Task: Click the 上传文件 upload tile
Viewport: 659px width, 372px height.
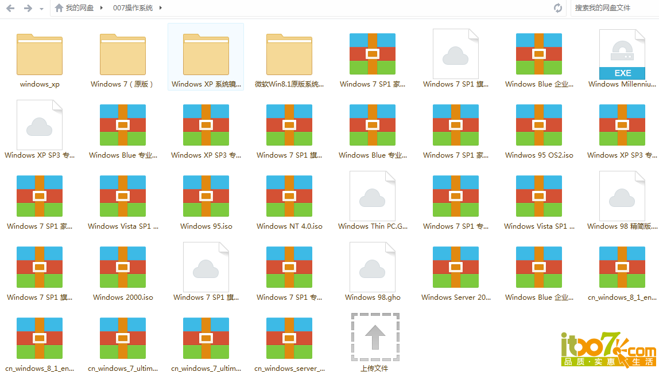Action: pyautogui.click(x=375, y=337)
